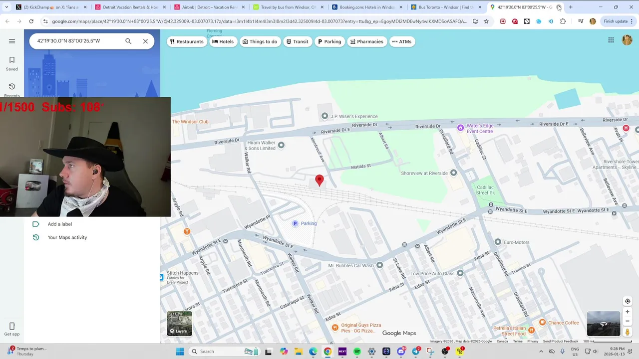
Task: Select the Hiram Walker & Sons marker
Action: tap(281, 145)
